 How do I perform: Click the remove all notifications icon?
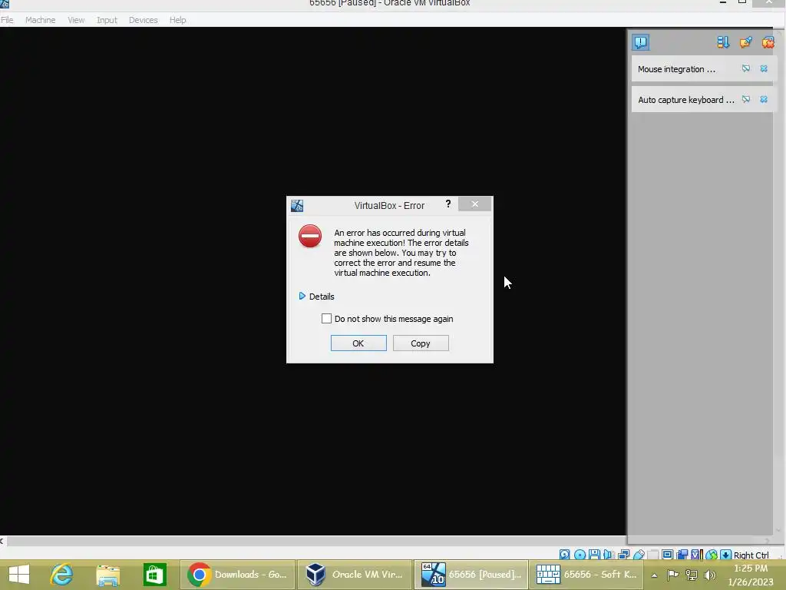pos(768,42)
